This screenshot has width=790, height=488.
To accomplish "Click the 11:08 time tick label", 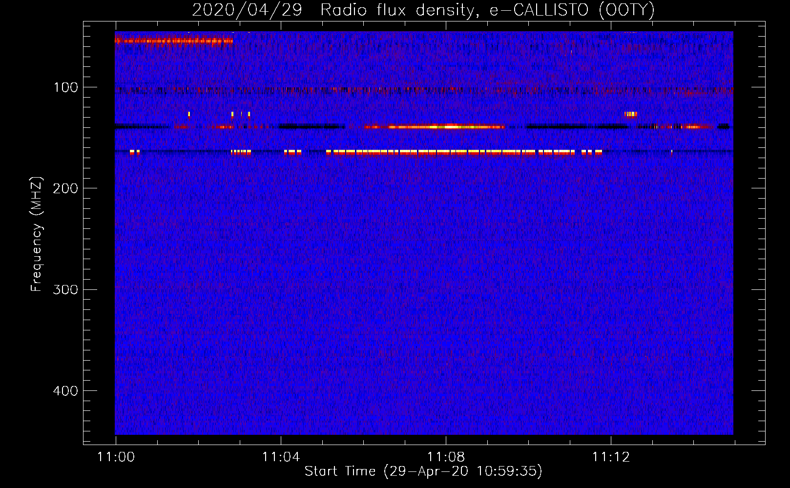I will point(446,457).
